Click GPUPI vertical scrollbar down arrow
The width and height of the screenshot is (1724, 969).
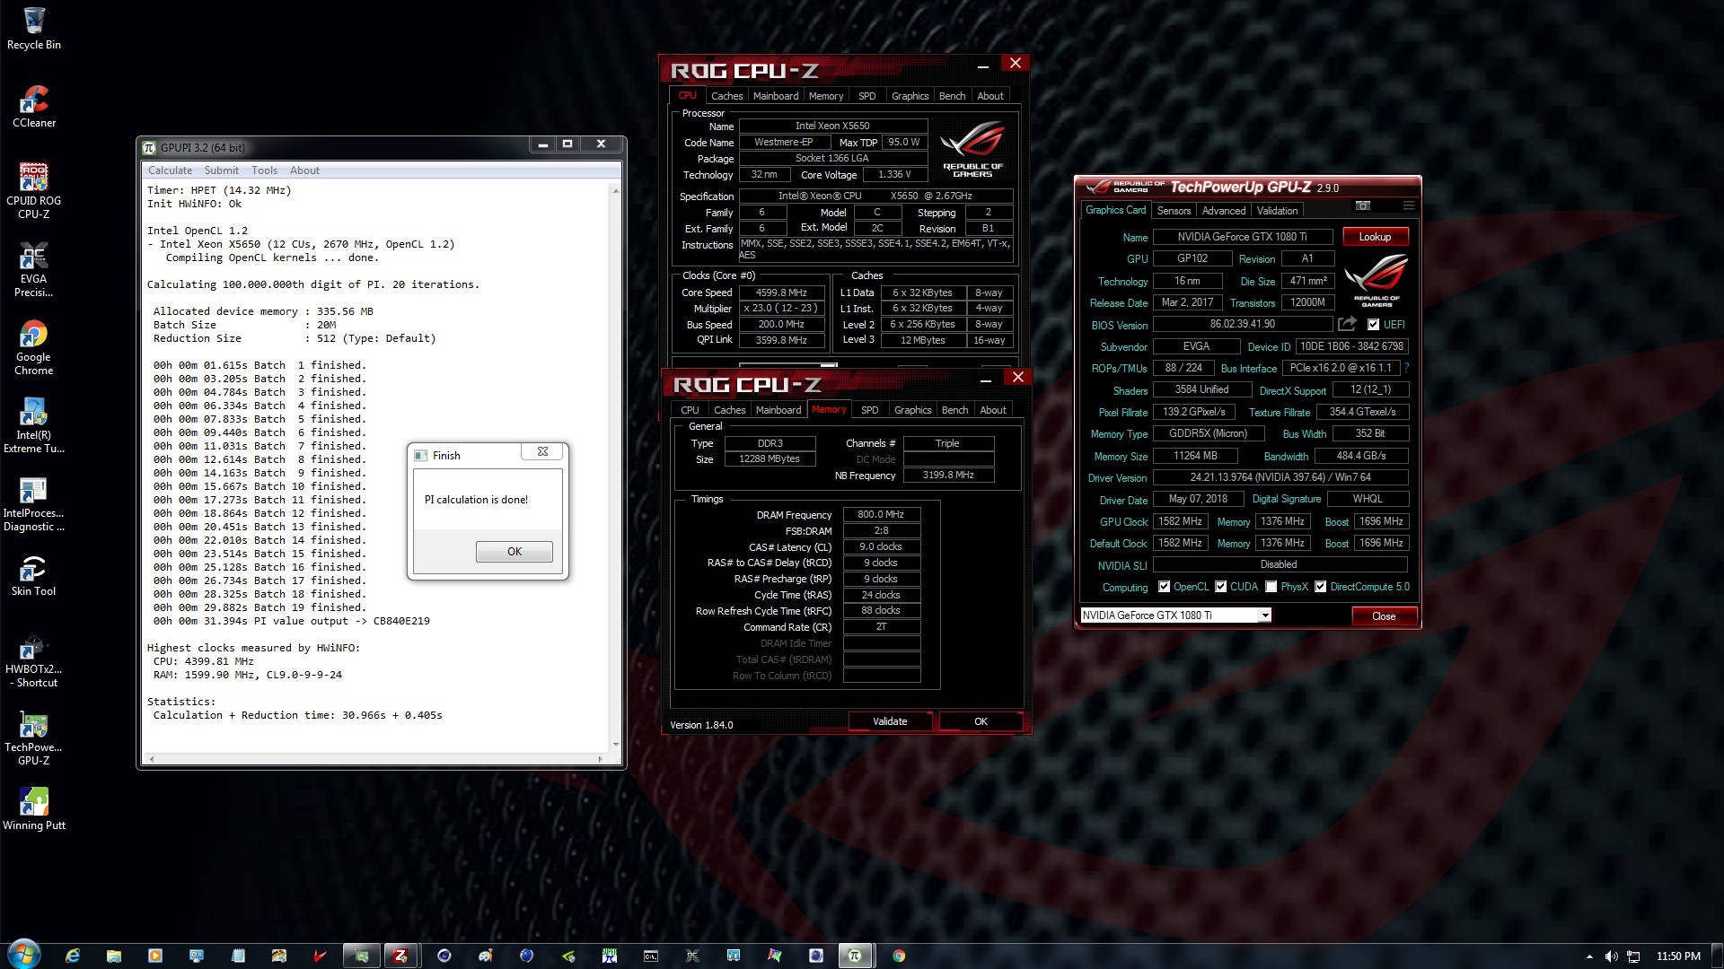tap(615, 744)
